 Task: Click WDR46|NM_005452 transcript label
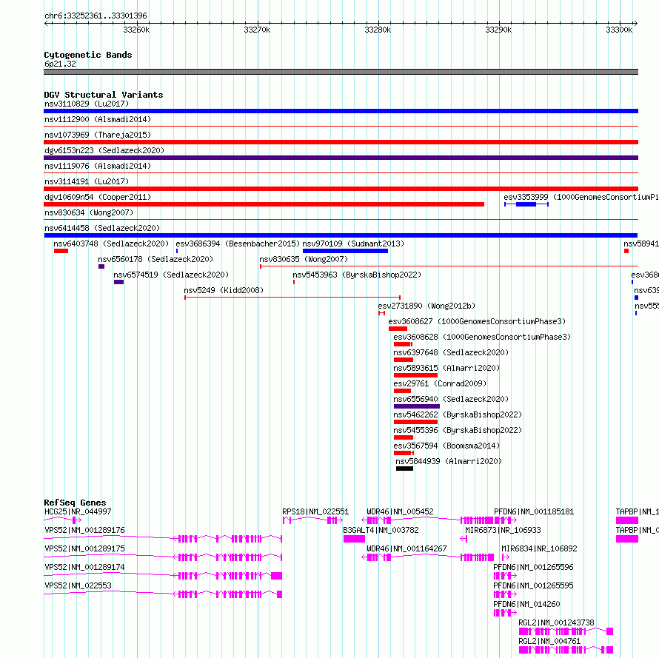[x=400, y=511]
